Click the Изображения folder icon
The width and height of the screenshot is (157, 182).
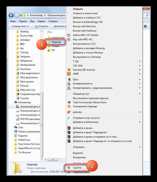[18, 65]
